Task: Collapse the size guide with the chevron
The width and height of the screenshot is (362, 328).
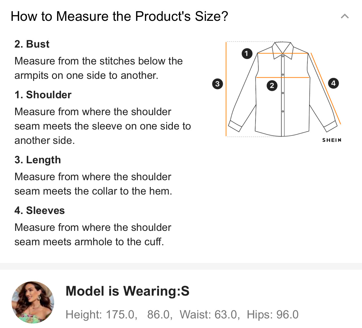Action: pos(345,16)
